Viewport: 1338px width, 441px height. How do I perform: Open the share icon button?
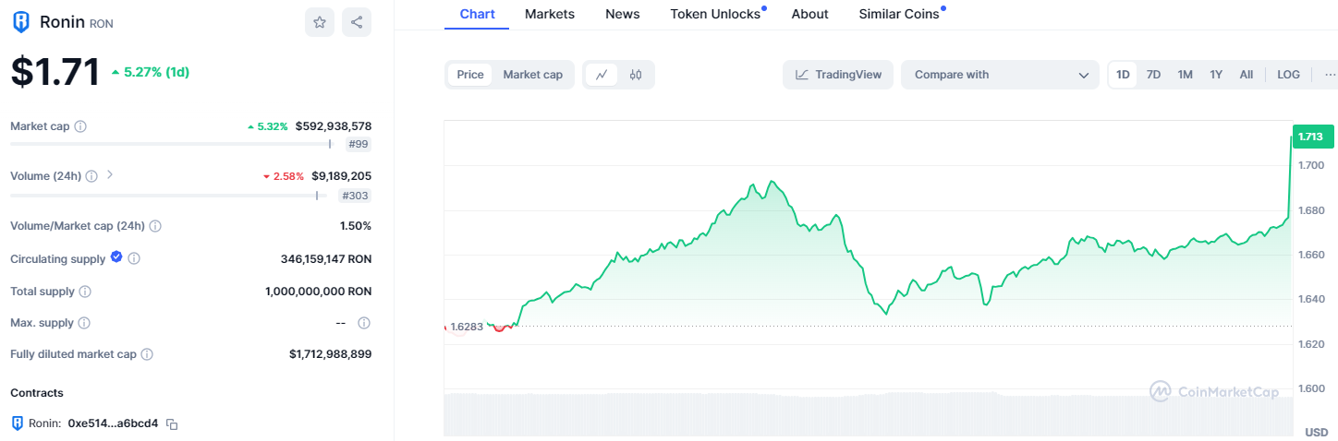(357, 22)
